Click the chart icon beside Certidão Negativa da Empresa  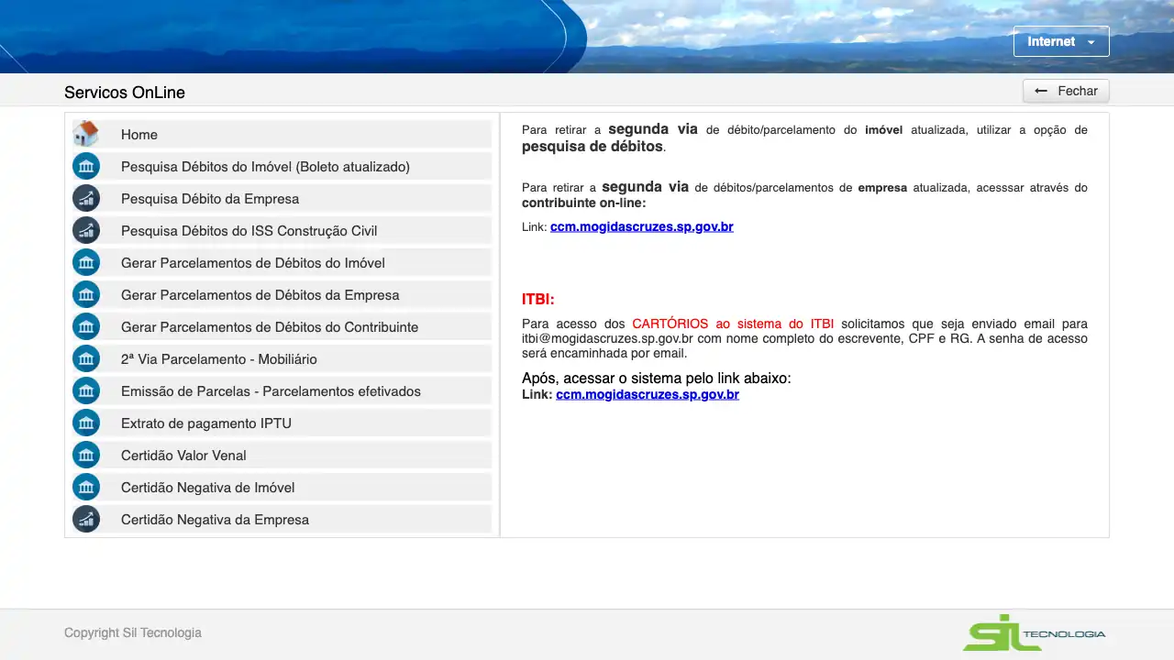tap(86, 519)
